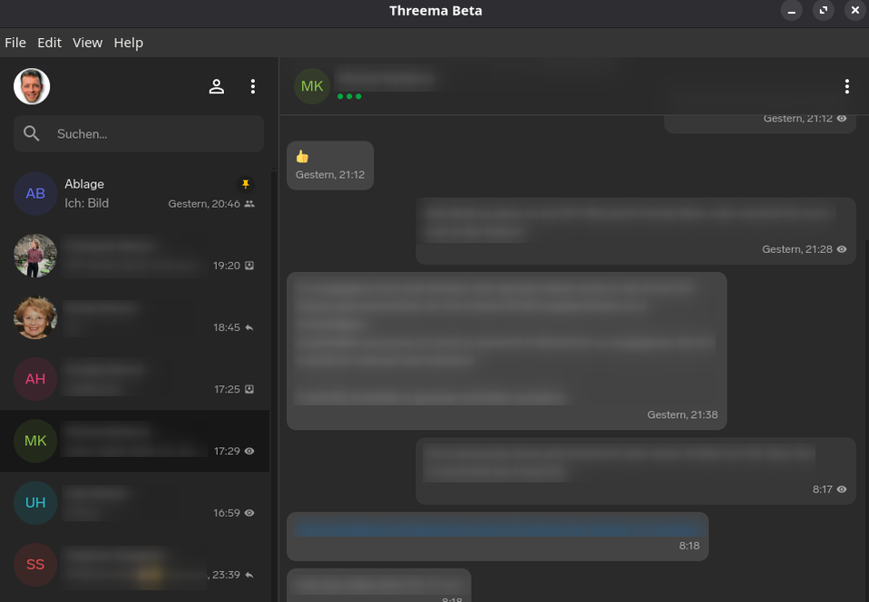Screen dimensions: 869x602
Task: Open the View menu
Action: pyautogui.click(x=88, y=43)
